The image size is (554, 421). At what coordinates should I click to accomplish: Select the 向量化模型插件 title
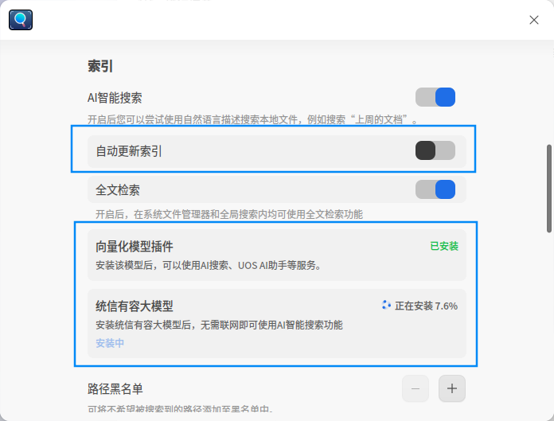pos(135,246)
